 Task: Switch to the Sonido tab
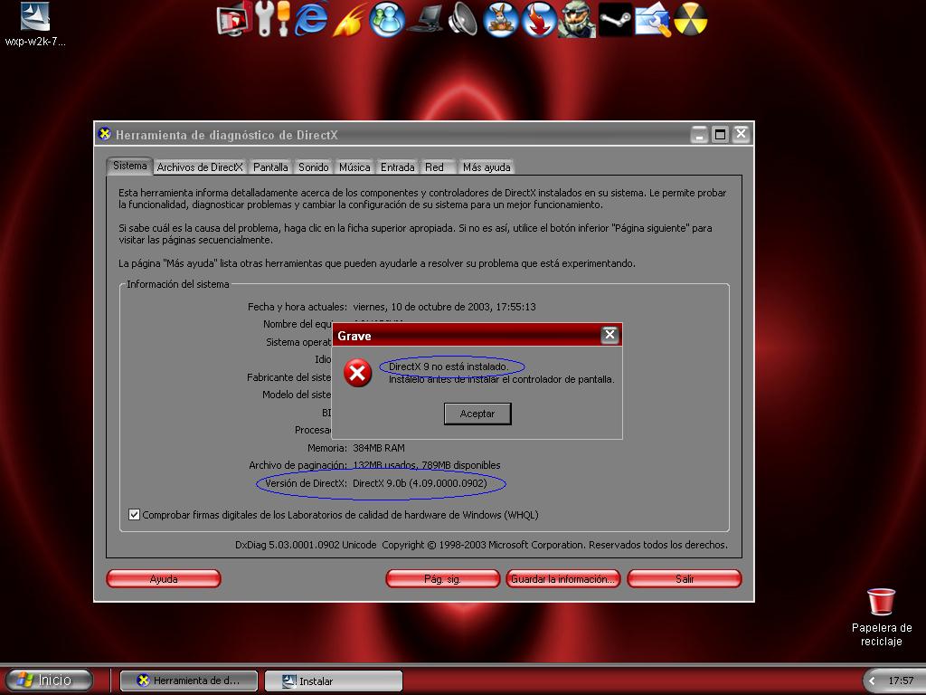(314, 167)
